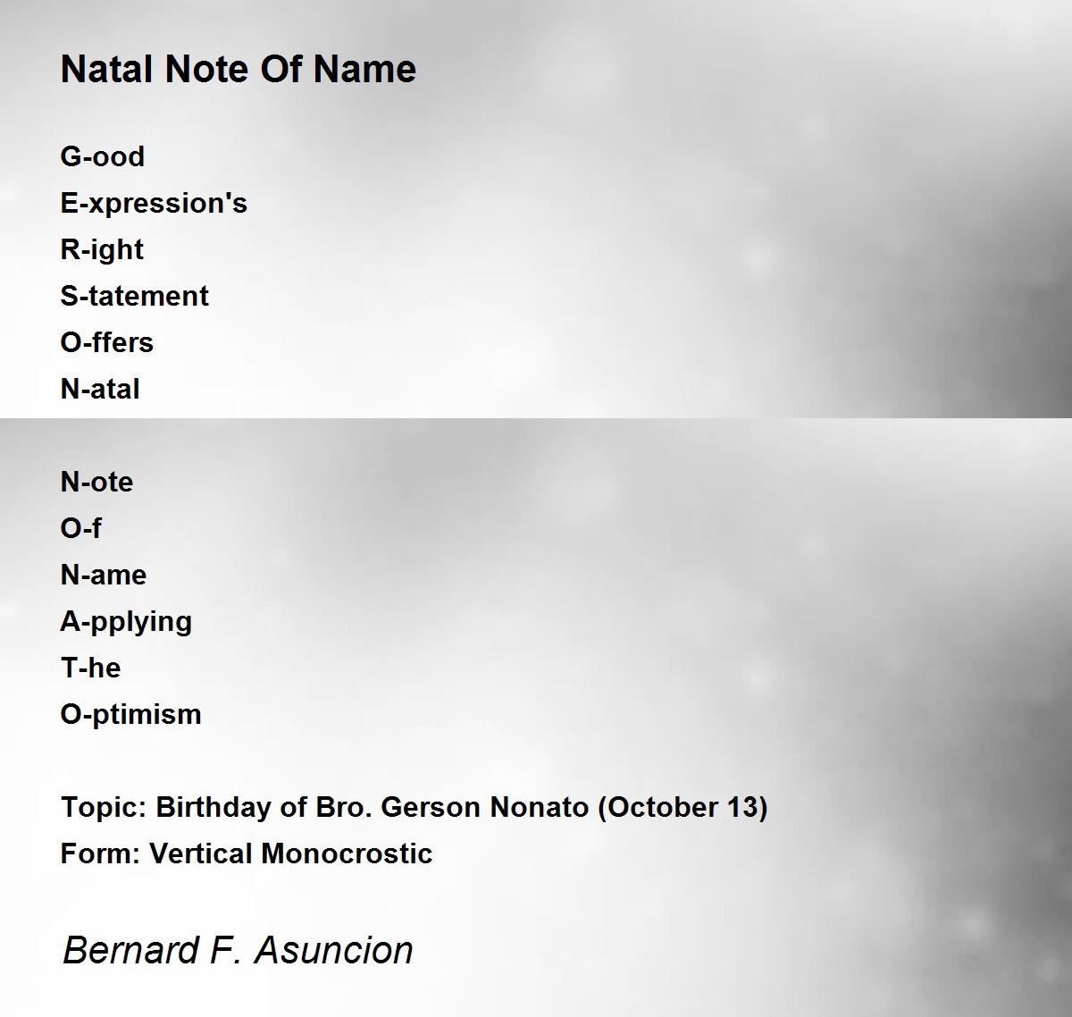This screenshot has height=1017, width=1072.
Task: Click the line S-tatement
Action: click(135, 296)
